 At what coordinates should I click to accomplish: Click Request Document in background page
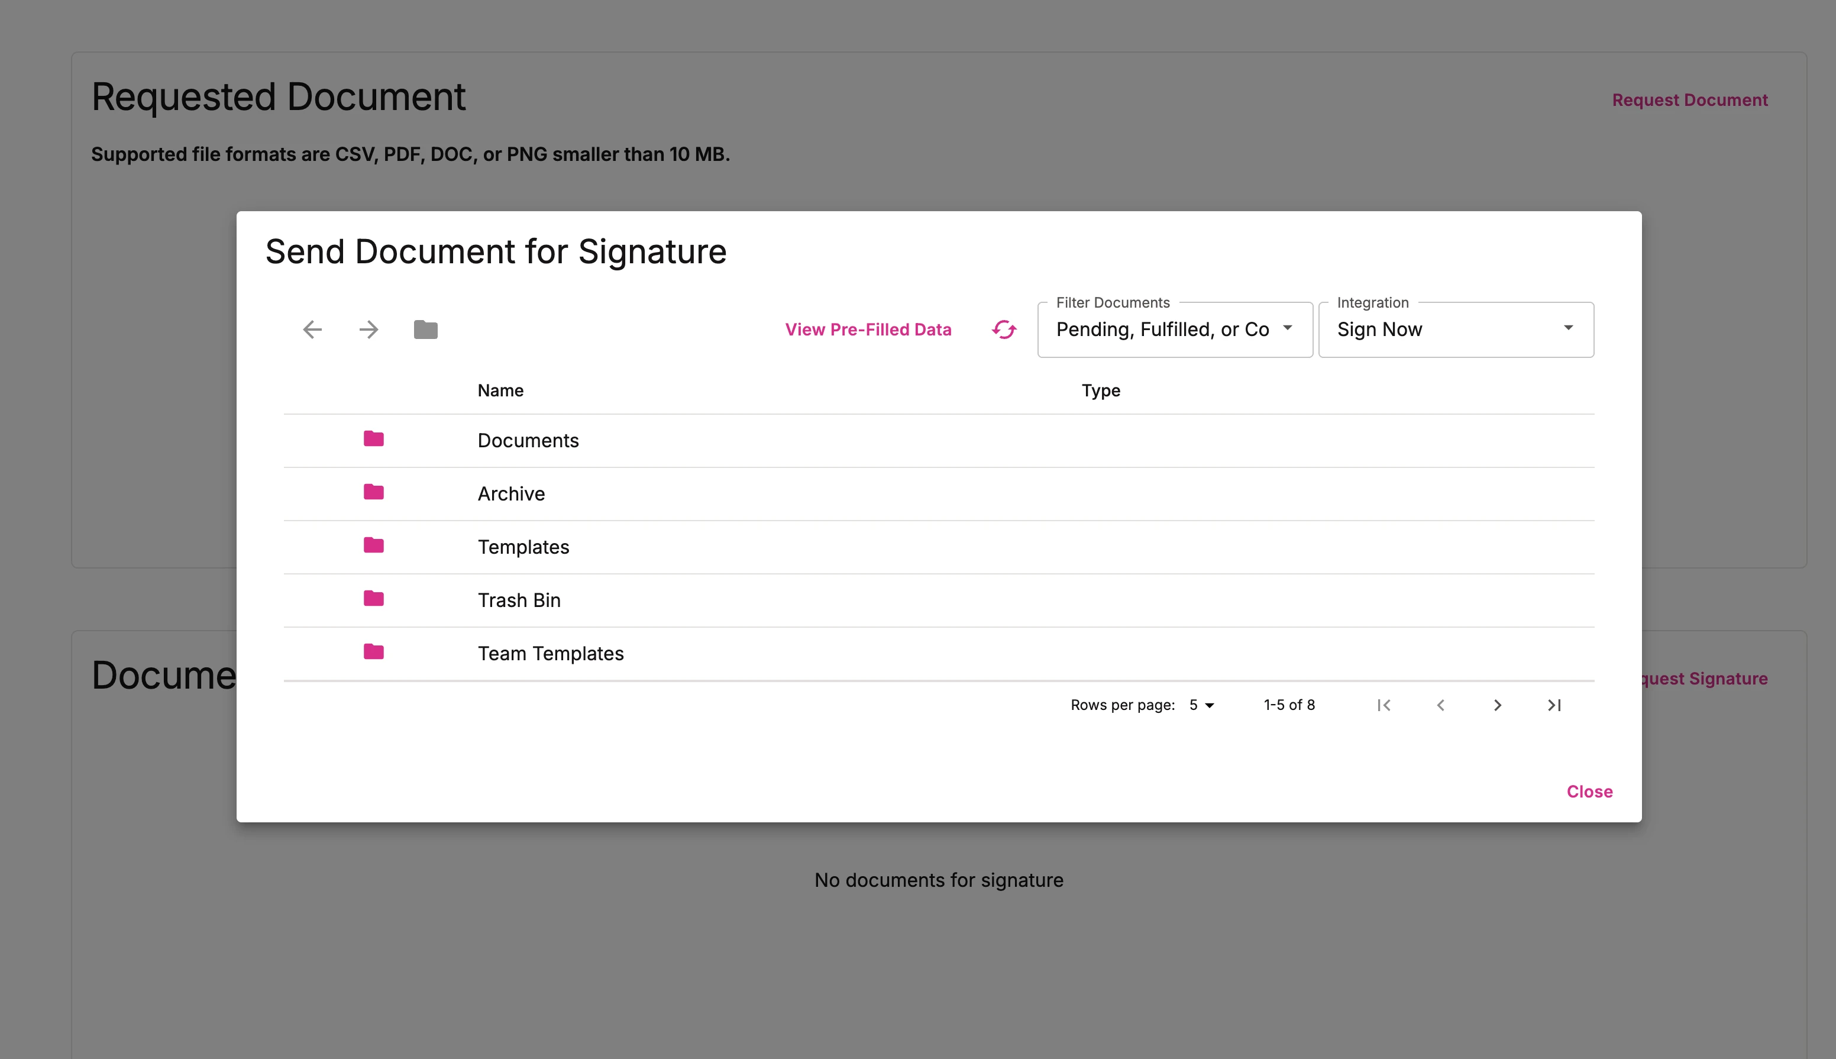[1690, 99]
